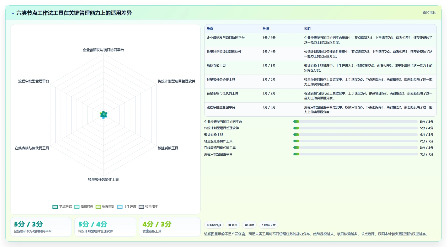Click radar axis label 敏捷看板工具

[x=168, y=148]
